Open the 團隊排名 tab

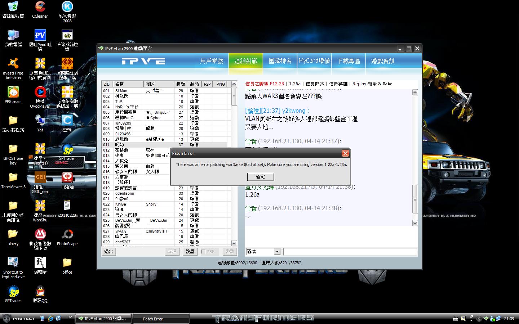[280, 61]
